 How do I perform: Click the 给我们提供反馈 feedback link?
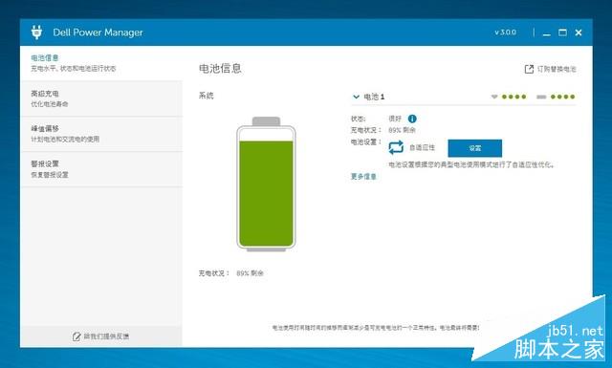(106, 336)
